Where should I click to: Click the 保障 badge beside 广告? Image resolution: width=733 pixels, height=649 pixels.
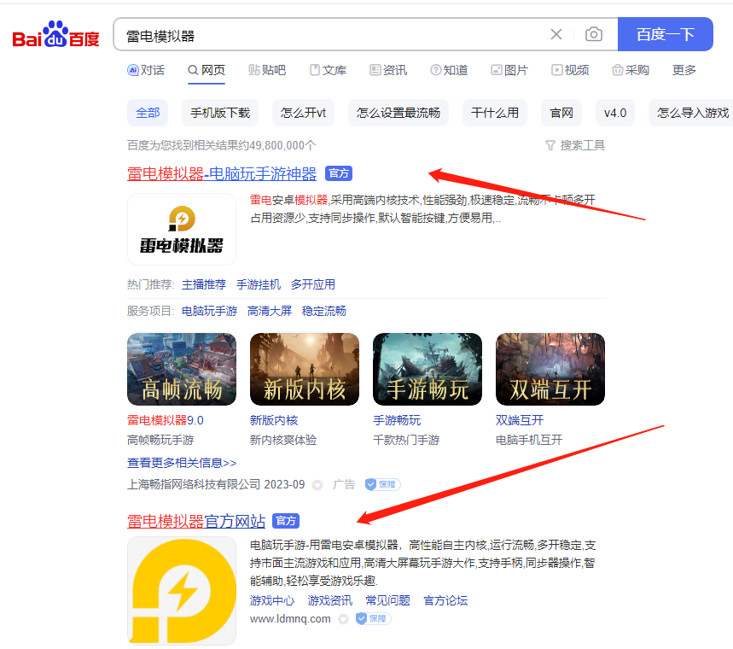(x=382, y=484)
